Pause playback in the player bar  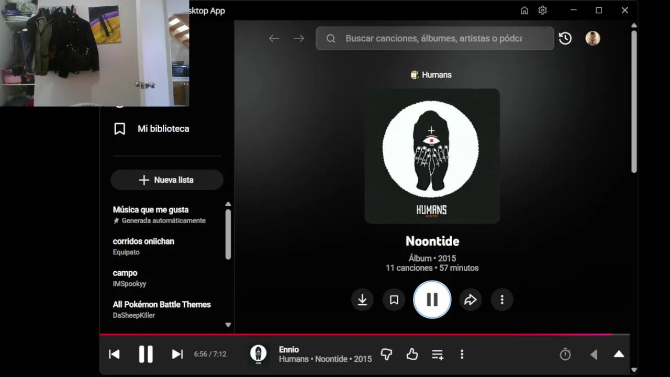pos(146,354)
